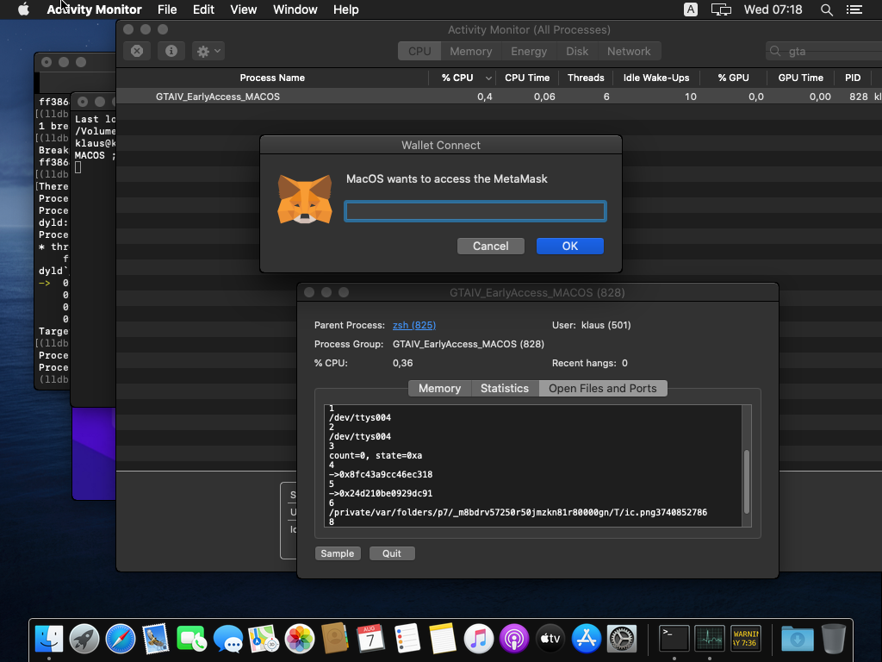Open Terminal from the Dock

click(x=674, y=639)
